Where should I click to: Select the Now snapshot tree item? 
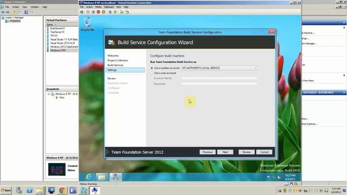pos(62,97)
